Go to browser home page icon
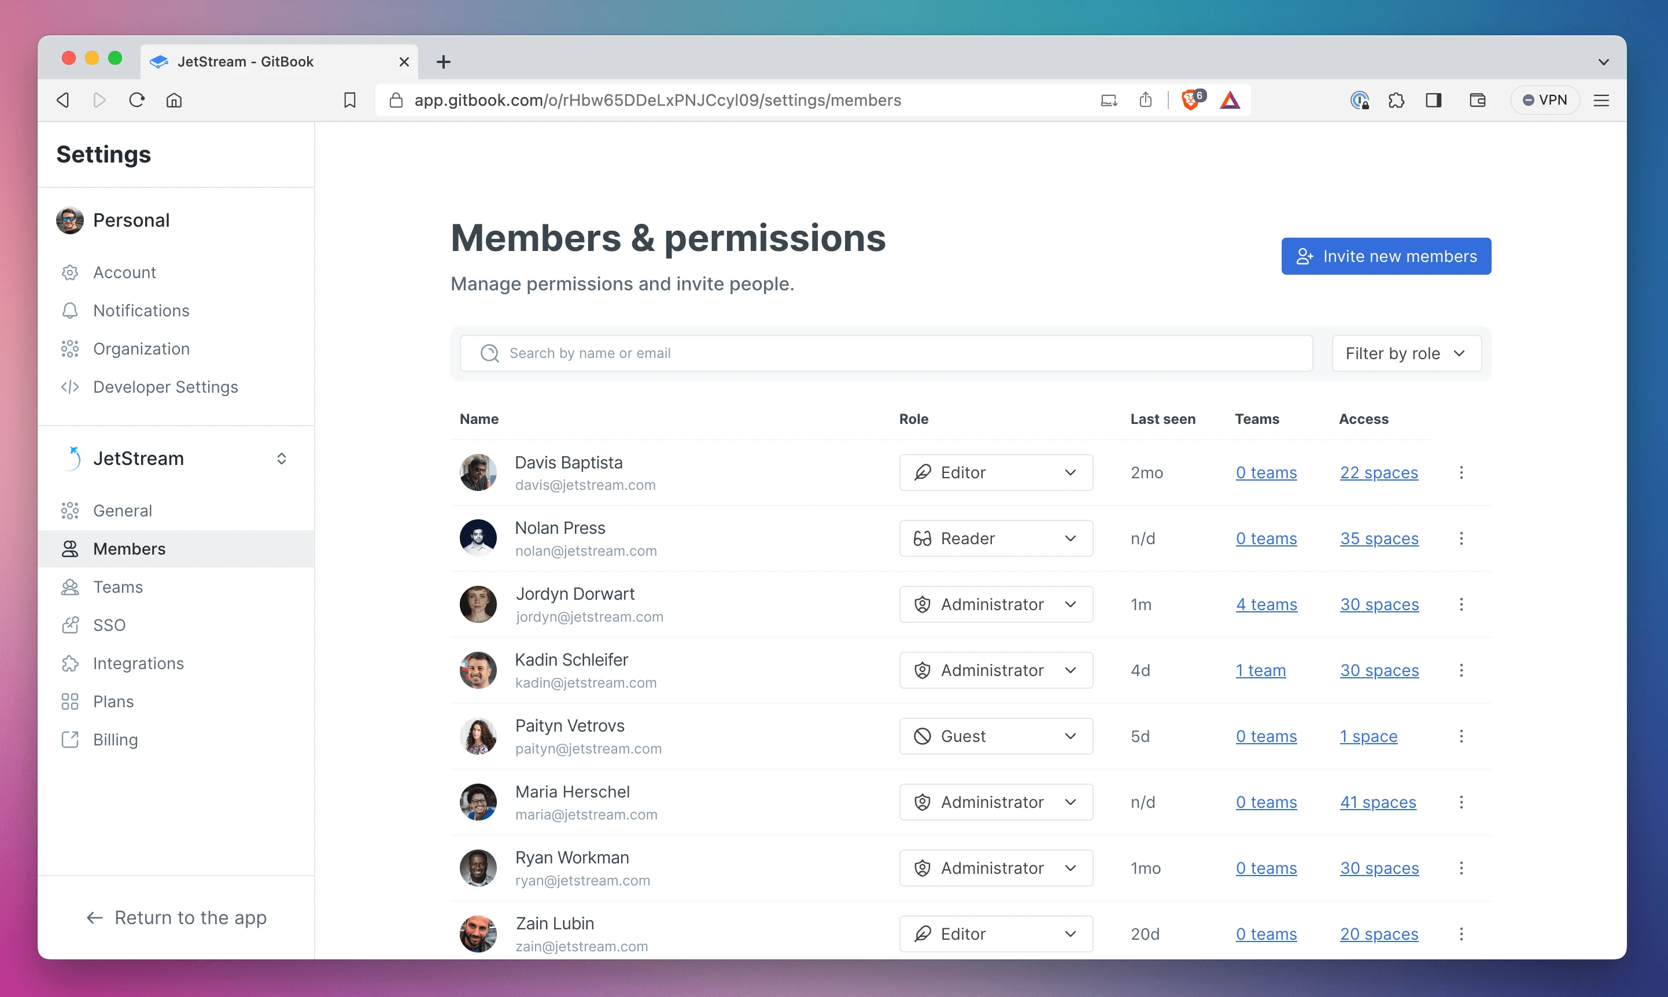 tap(174, 100)
